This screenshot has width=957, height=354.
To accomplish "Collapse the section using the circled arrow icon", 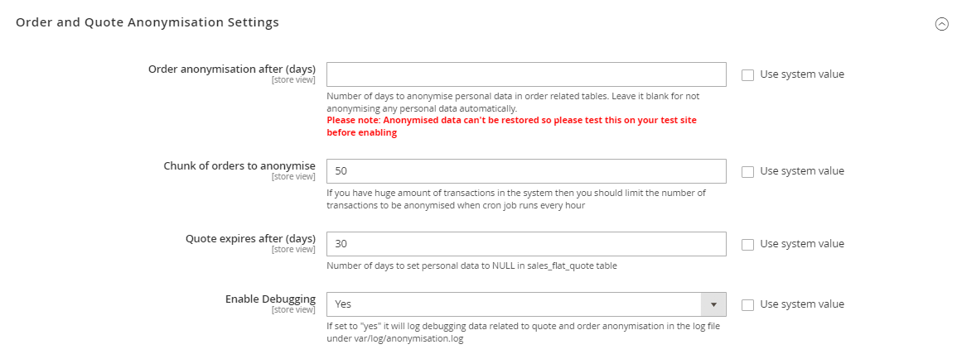I will tap(941, 24).
